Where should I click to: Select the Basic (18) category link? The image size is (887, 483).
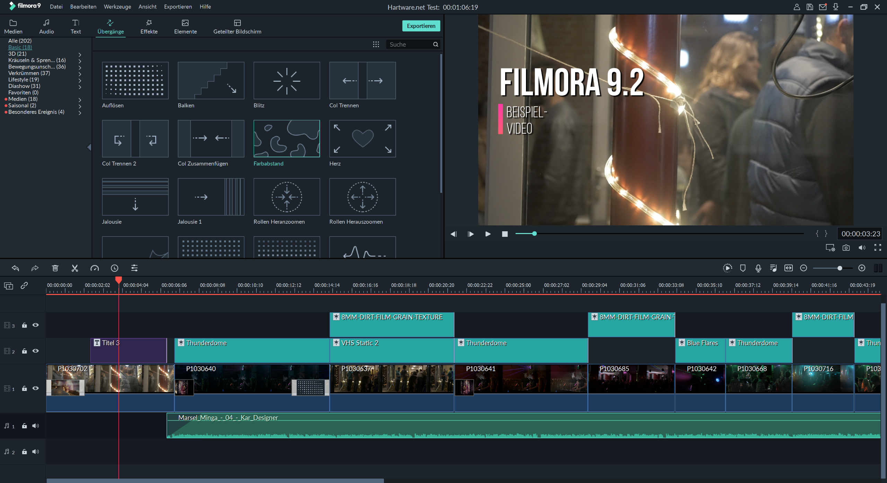20,47
